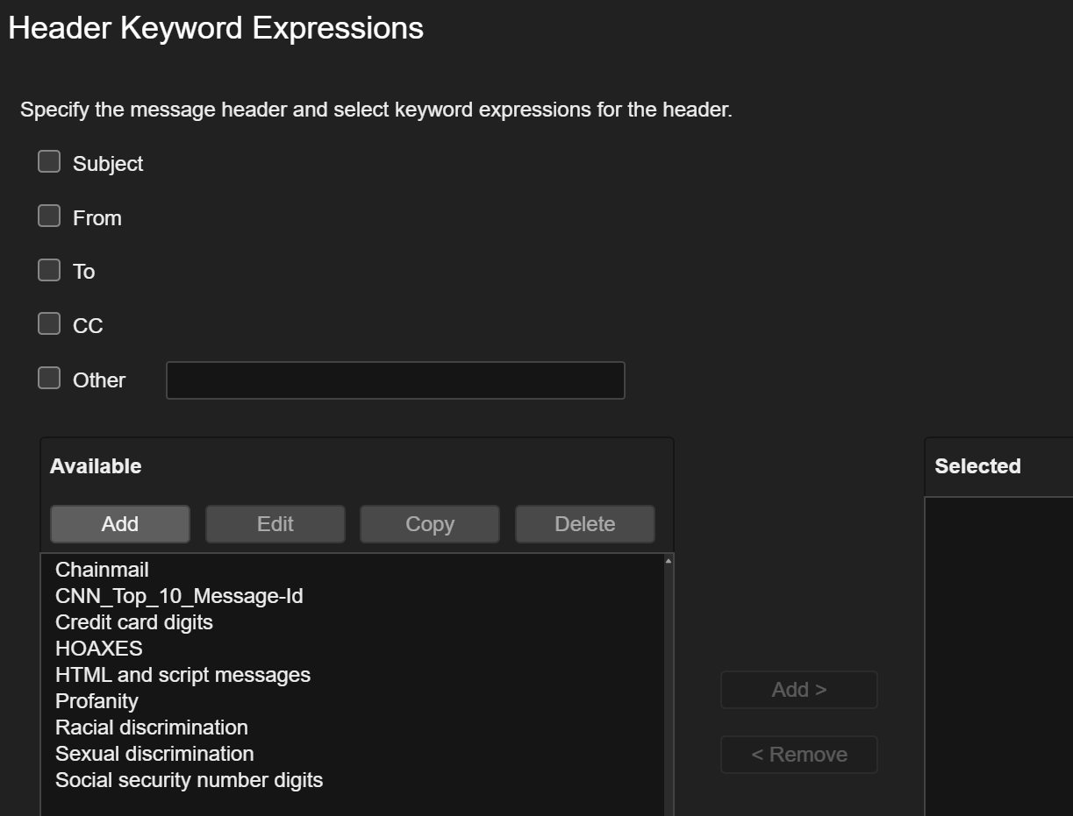
Task: Select Social security number digits entry
Action: point(189,780)
